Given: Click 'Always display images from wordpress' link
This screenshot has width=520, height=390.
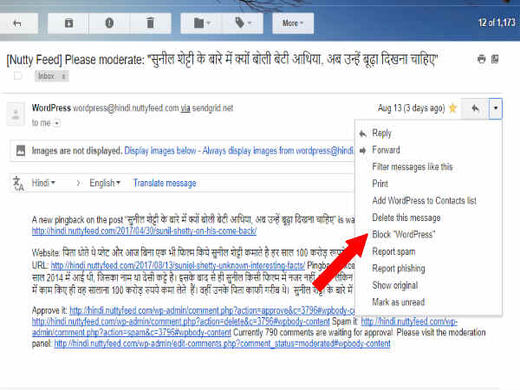Looking at the screenshot, I should coord(277,151).
